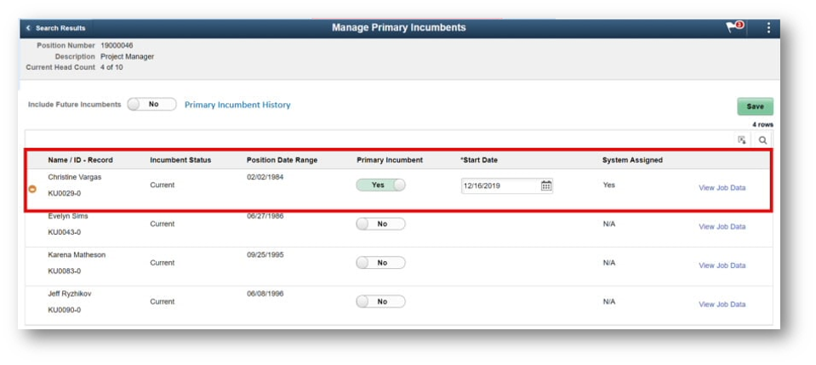Viewport: 816px width, 365px height.
Task: Click N/A value in Jeff Ryzhikov row
Action: pos(609,301)
